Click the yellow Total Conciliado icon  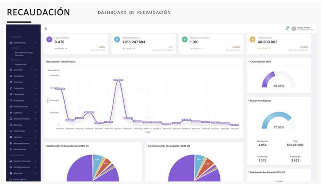coord(252,39)
